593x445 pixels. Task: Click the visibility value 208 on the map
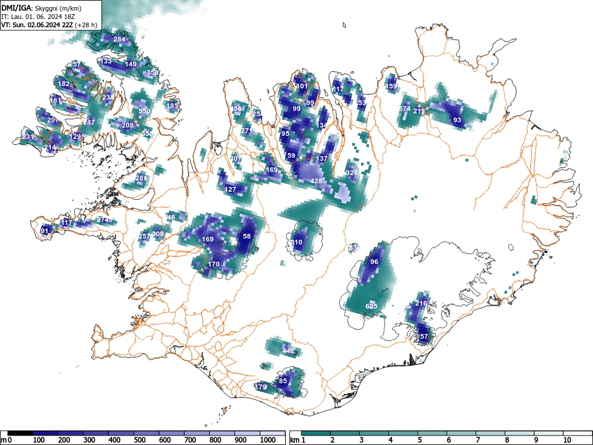click(x=128, y=125)
